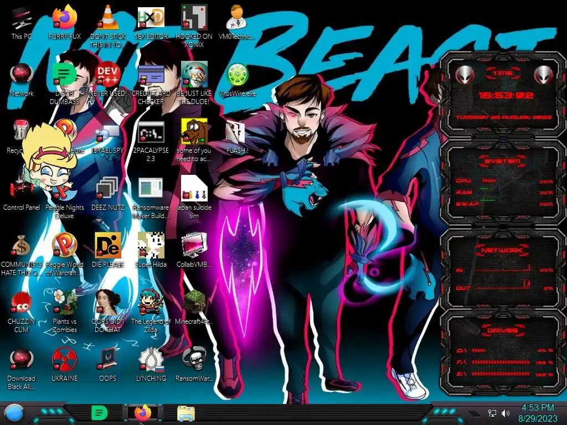Click the NETWORK widget header
Screen dimensions: 567x425
[x=503, y=250]
